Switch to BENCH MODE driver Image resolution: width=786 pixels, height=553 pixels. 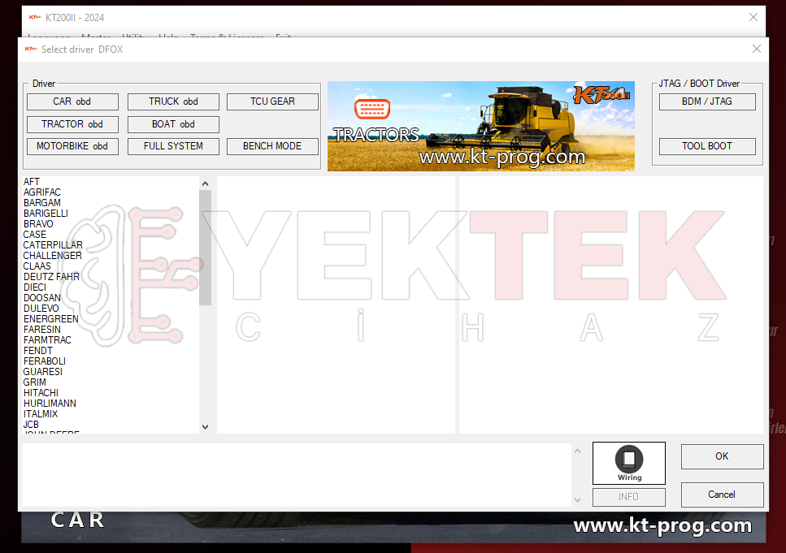coord(272,146)
